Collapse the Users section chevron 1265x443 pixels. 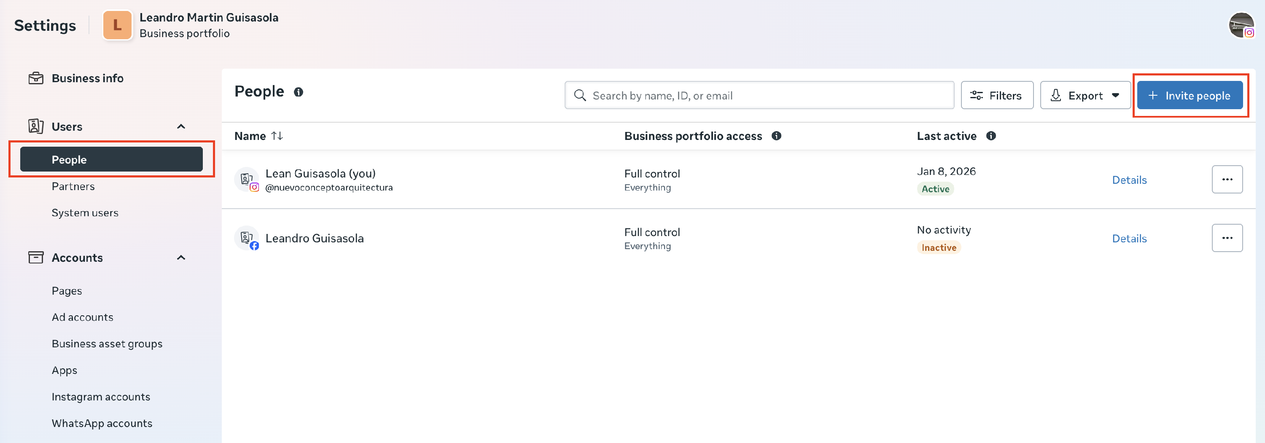(181, 127)
